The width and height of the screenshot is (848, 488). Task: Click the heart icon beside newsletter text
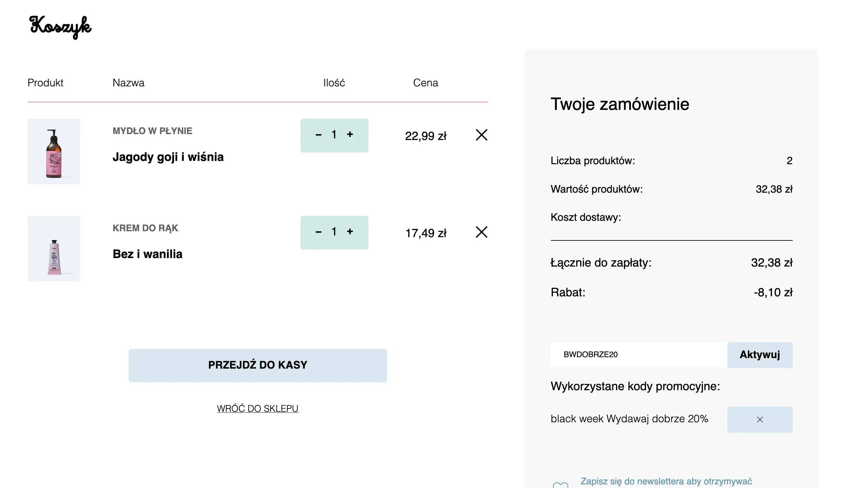pyautogui.click(x=560, y=485)
